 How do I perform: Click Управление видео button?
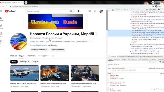pos(58,50)
